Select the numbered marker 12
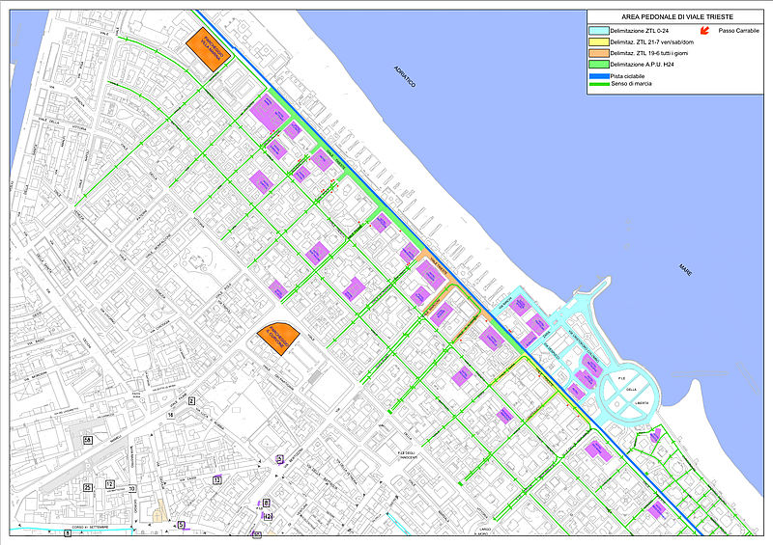 (x=110, y=484)
